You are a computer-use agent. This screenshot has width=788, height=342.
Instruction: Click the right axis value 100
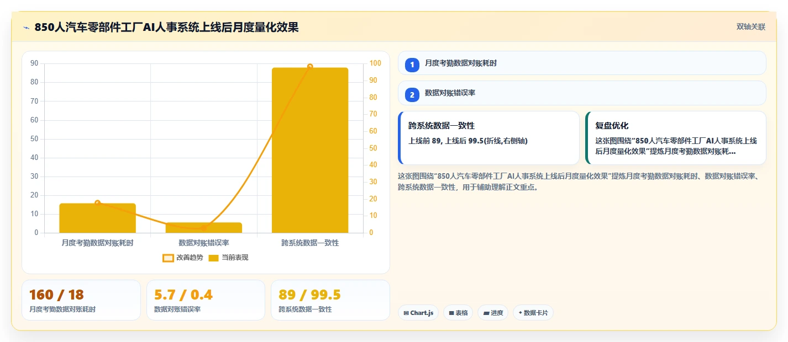(375, 63)
